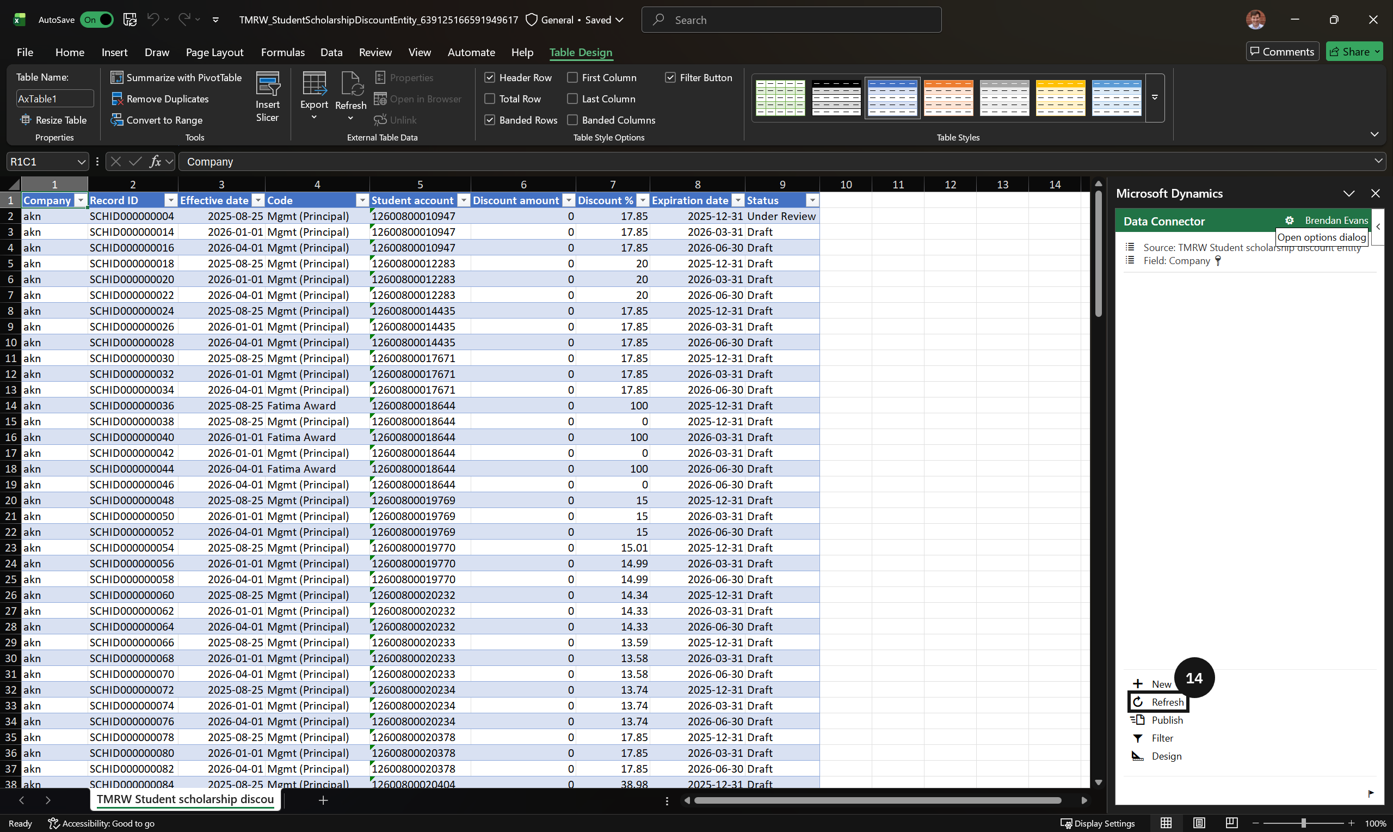Enable the Last Column checkbox
Viewport: 1393px width, 832px height.
[x=572, y=99]
